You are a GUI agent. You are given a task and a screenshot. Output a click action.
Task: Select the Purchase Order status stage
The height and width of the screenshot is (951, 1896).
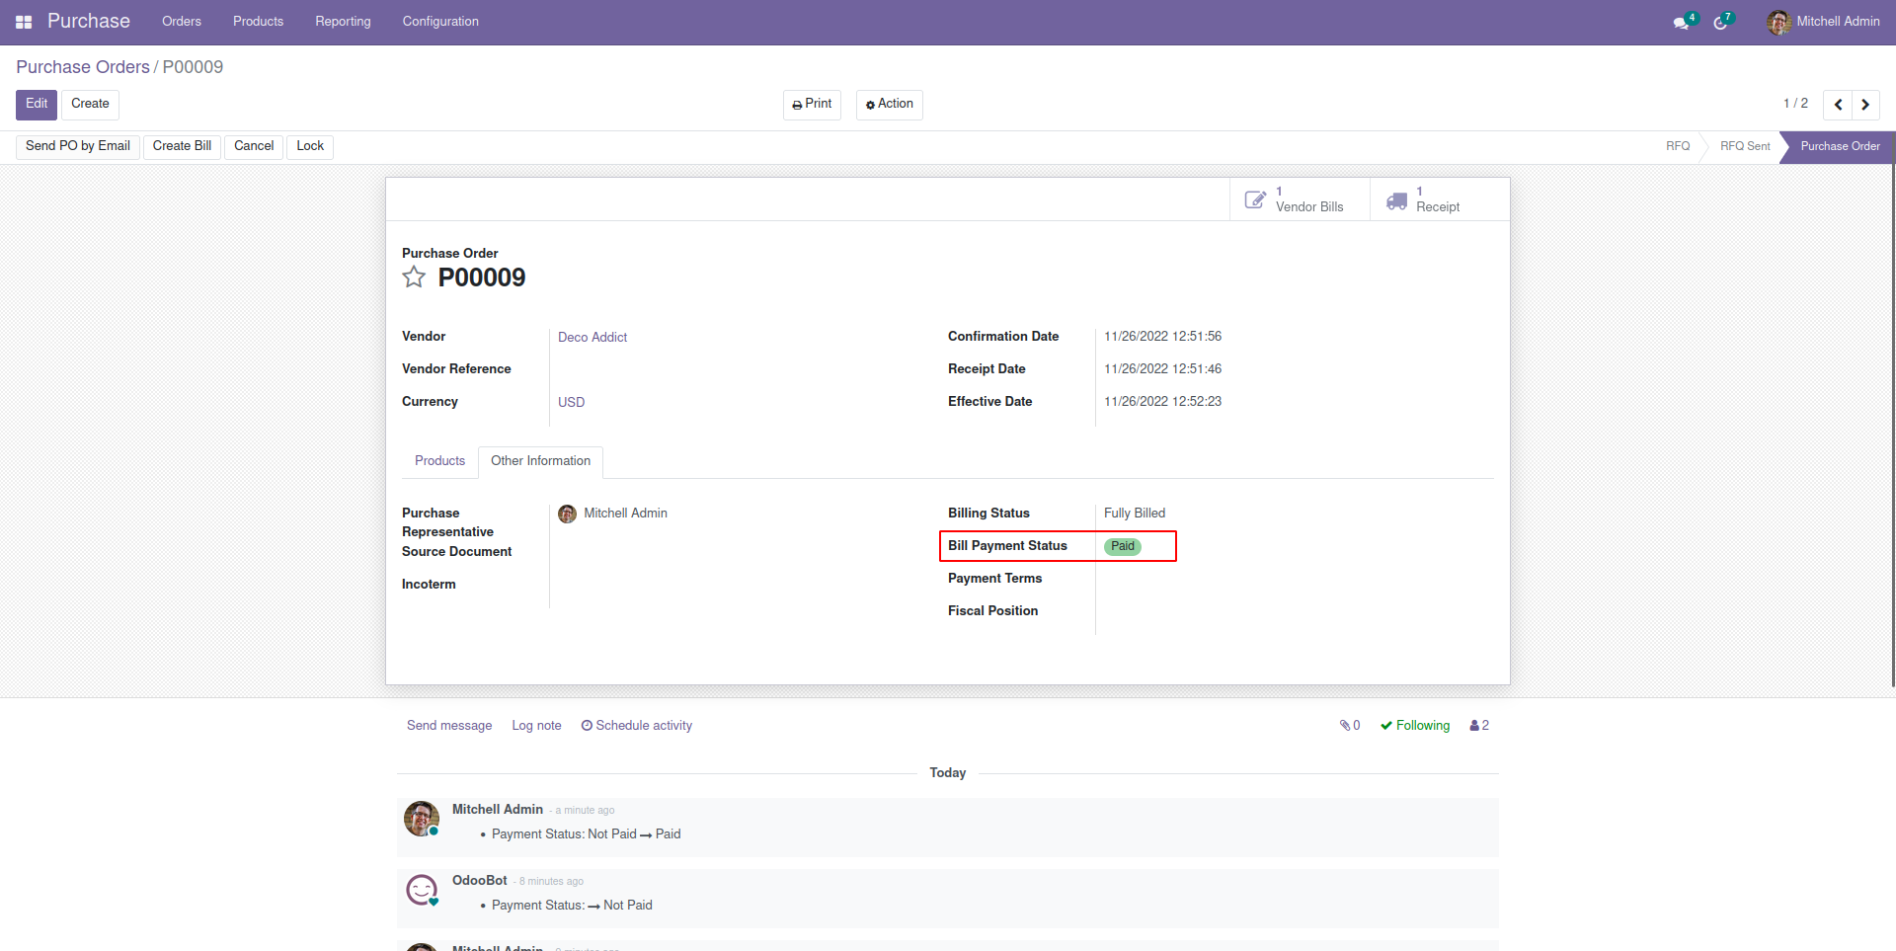coord(1840,147)
